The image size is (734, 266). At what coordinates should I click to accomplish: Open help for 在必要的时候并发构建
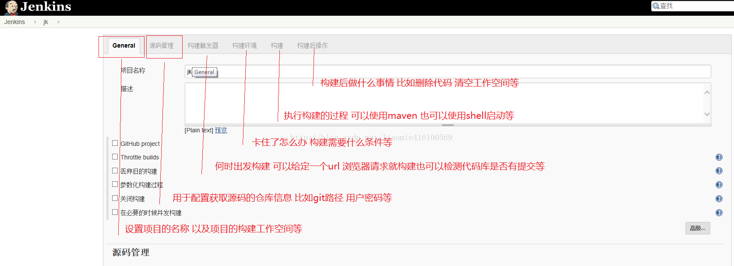(x=719, y=213)
